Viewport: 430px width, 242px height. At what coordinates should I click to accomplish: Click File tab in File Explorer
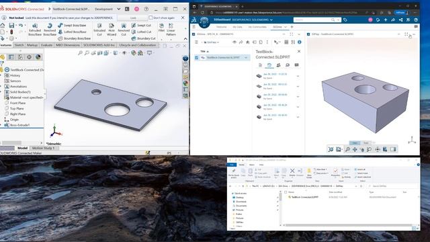231,165
